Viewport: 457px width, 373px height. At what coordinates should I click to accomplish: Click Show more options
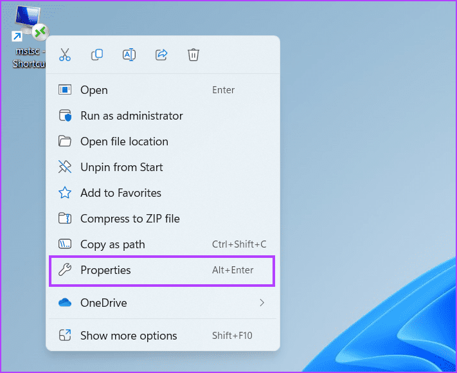(x=163, y=336)
